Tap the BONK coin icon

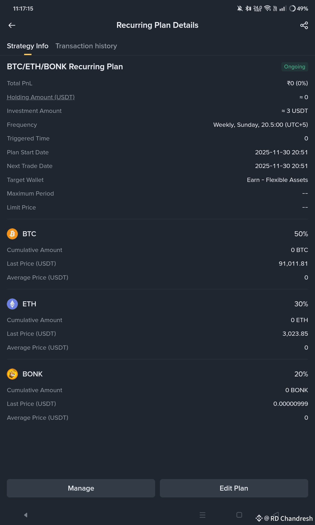coord(12,374)
